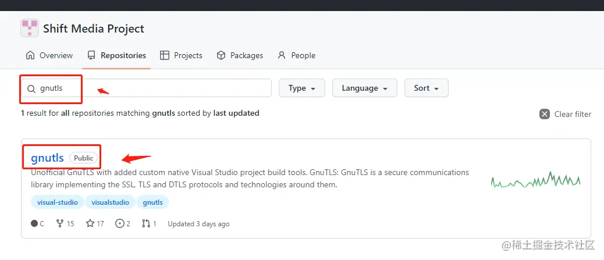Image resolution: width=604 pixels, height=260 pixels.
Task: Click the C language color dot
Action: click(34, 224)
